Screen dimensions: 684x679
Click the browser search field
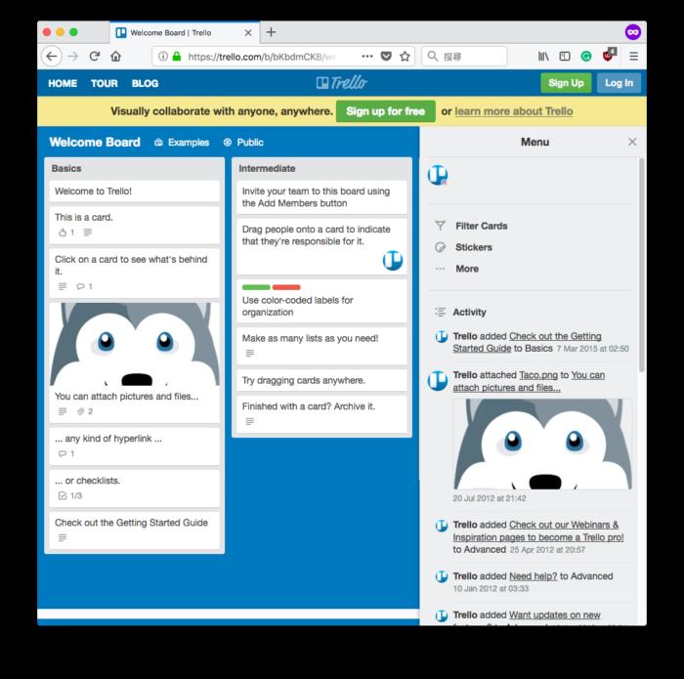coord(464,57)
